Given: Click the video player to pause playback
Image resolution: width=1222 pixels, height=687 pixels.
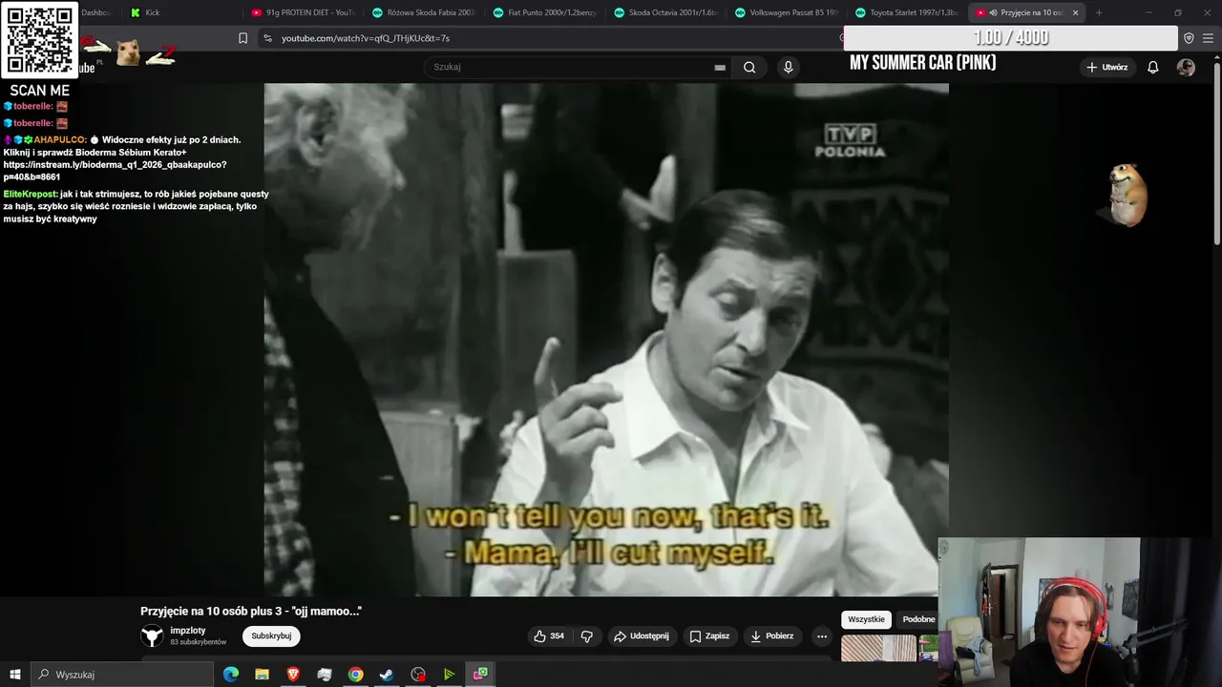Looking at the screenshot, I should (606, 340).
